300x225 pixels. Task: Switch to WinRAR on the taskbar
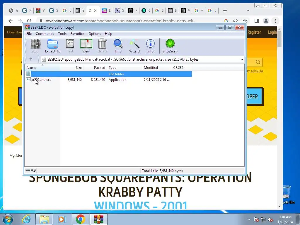pyautogui.click(x=98, y=219)
